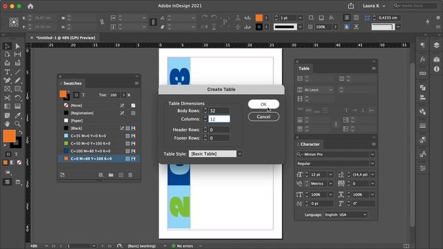
Task: Apply gradient button in toolbox
Action: pyautogui.click(x=12, y=163)
